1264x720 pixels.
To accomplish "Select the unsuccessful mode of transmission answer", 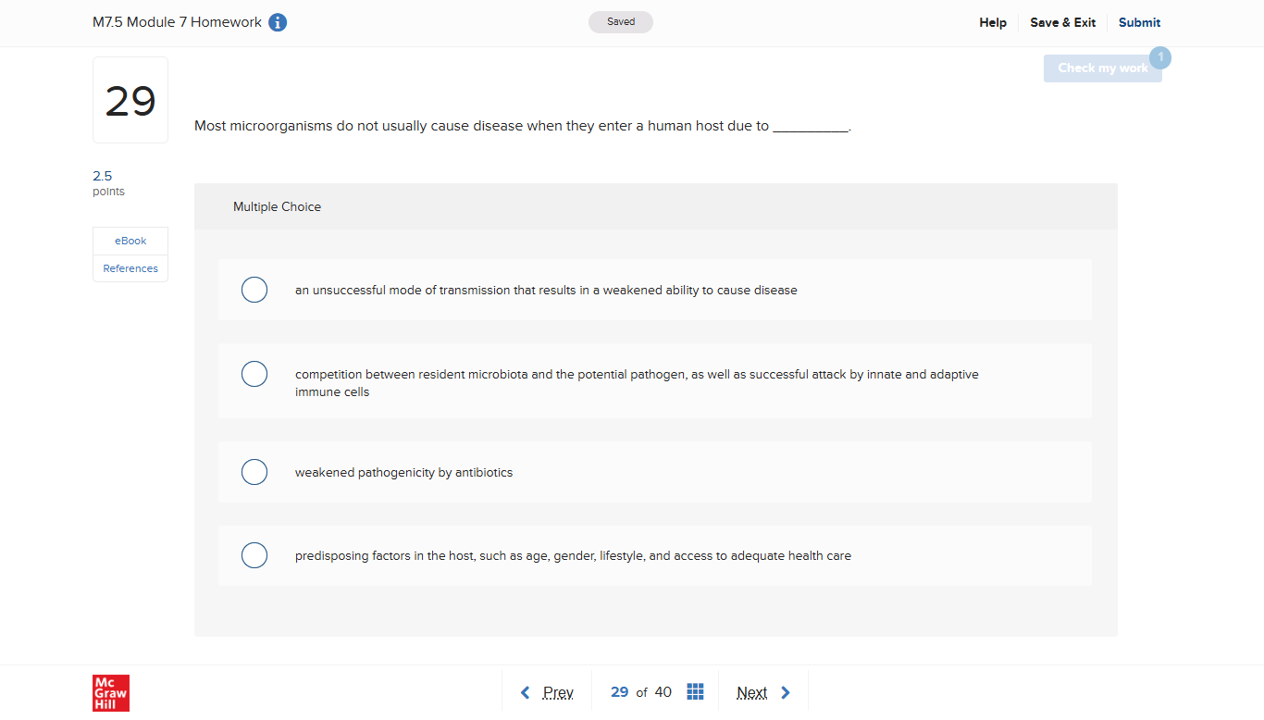I will pos(254,290).
